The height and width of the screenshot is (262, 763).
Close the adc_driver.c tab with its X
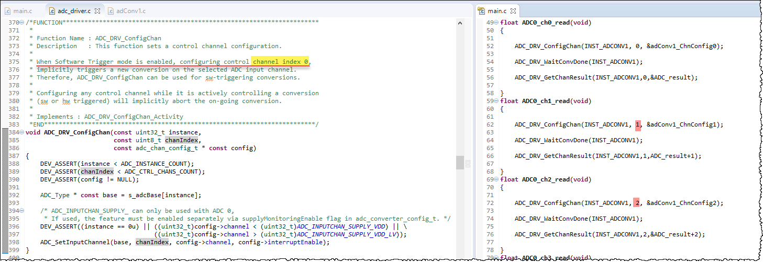click(98, 10)
